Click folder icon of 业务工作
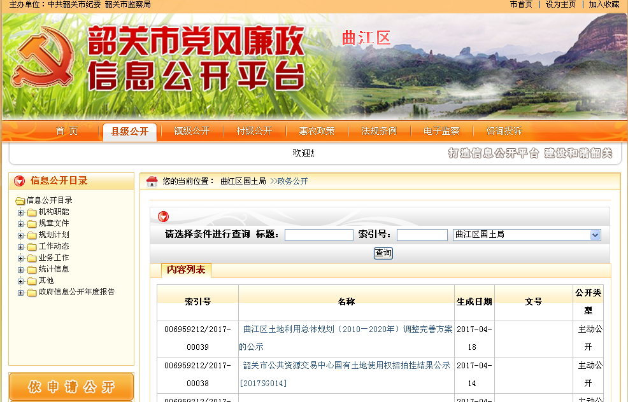The image size is (628, 402). pos(32,258)
